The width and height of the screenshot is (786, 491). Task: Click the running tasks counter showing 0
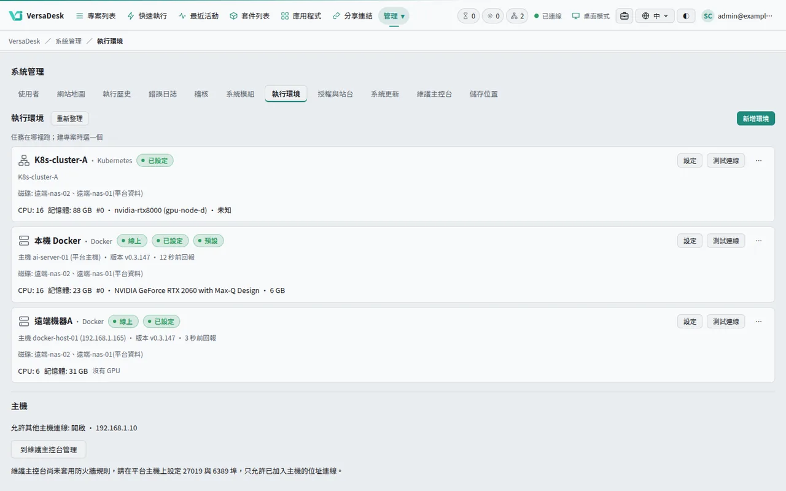click(x=493, y=16)
